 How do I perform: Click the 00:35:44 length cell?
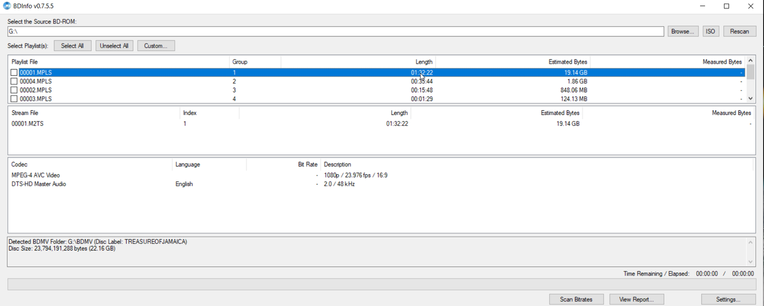422,82
